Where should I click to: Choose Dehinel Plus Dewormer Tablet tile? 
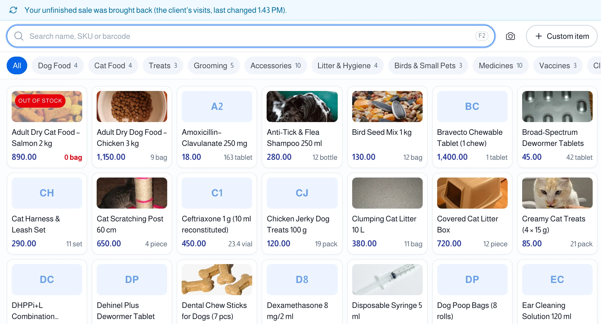(x=132, y=280)
